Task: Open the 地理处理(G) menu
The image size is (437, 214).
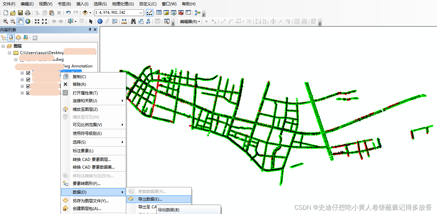Action: [123, 4]
